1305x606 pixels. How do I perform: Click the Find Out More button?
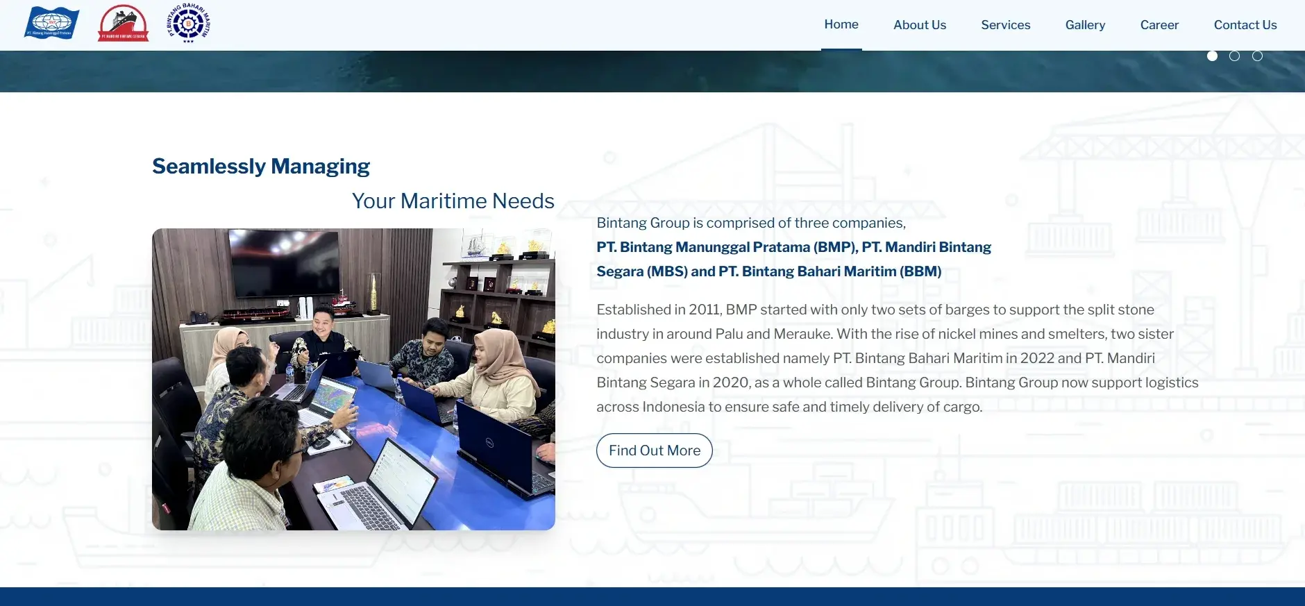pos(655,451)
